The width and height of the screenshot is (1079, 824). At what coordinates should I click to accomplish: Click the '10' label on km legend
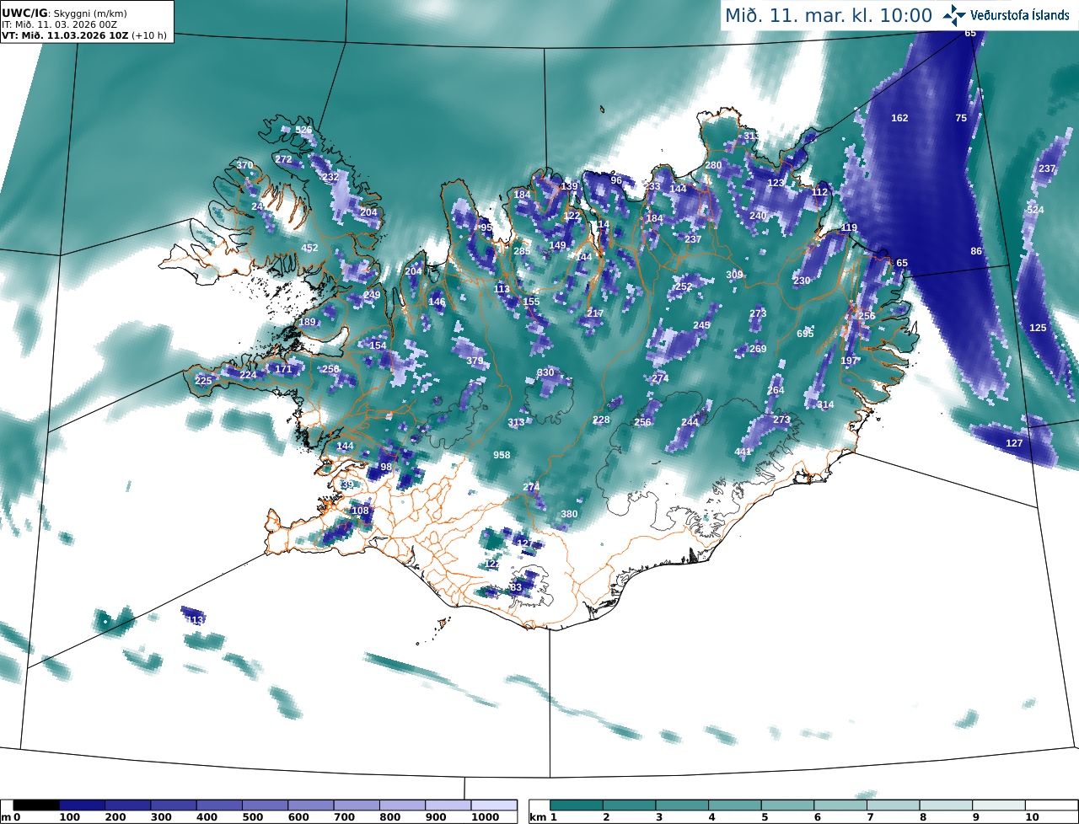tap(1031, 818)
